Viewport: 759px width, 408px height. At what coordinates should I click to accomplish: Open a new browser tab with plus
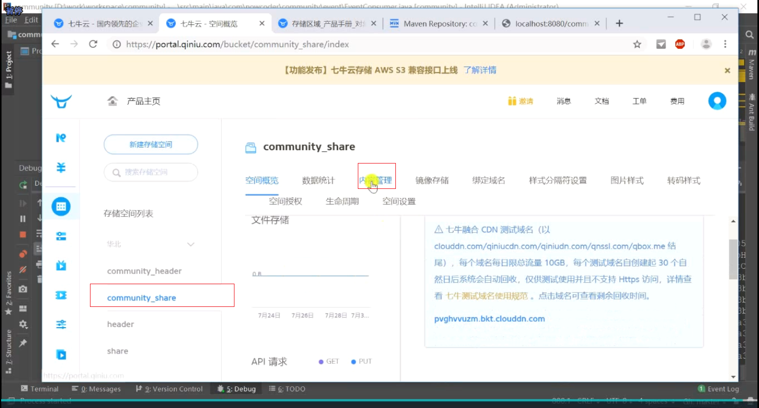click(x=619, y=23)
